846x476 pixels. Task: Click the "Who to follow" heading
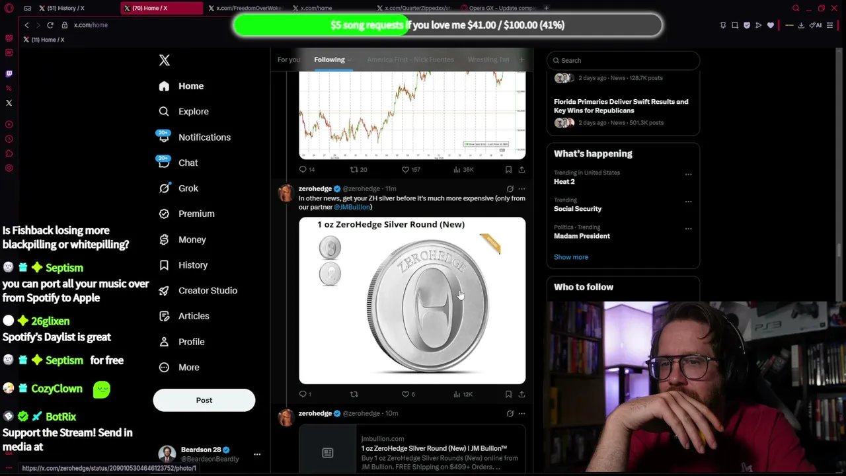coord(584,287)
